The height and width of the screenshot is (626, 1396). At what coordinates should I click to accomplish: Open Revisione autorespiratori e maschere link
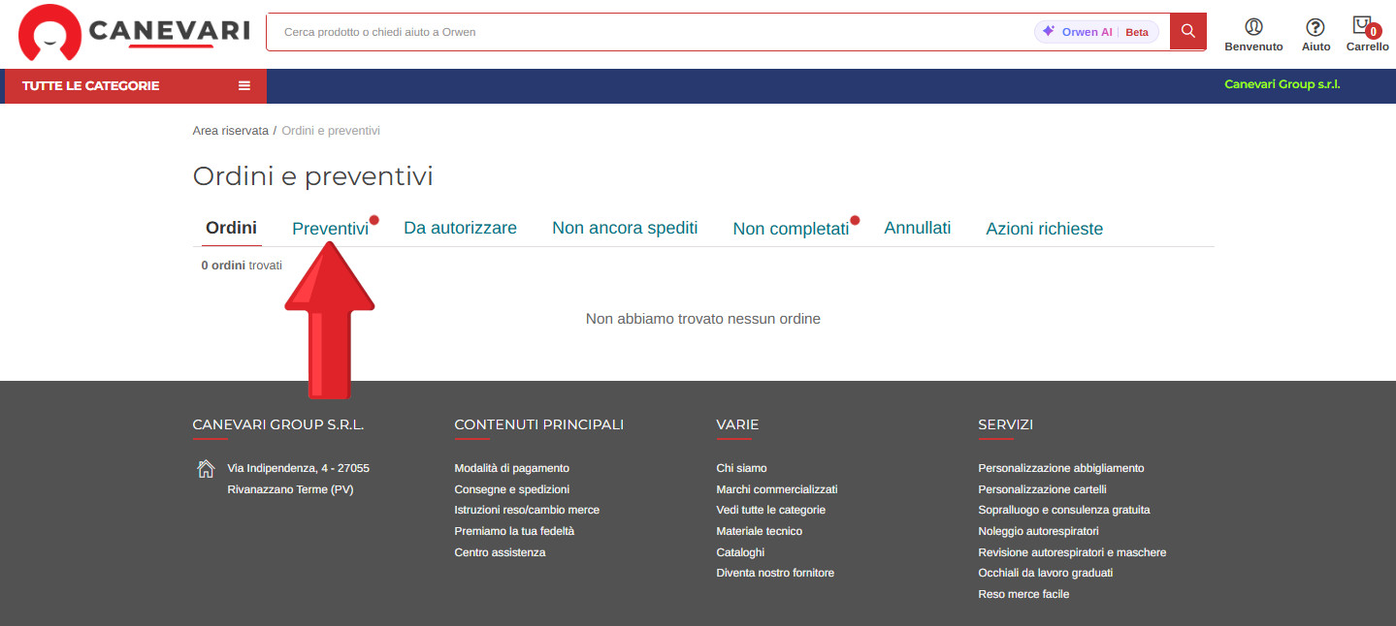pos(1072,552)
